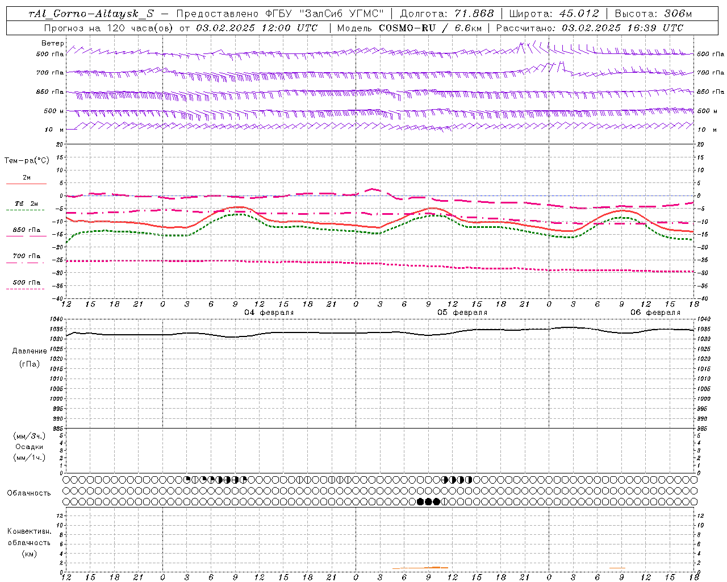Click the Td 2м dew point legend label
The height and width of the screenshot is (582, 727).
[26, 203]
